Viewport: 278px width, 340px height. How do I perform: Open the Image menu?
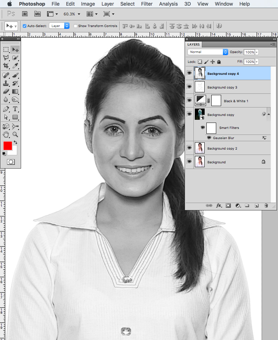[x=88, y=4]
